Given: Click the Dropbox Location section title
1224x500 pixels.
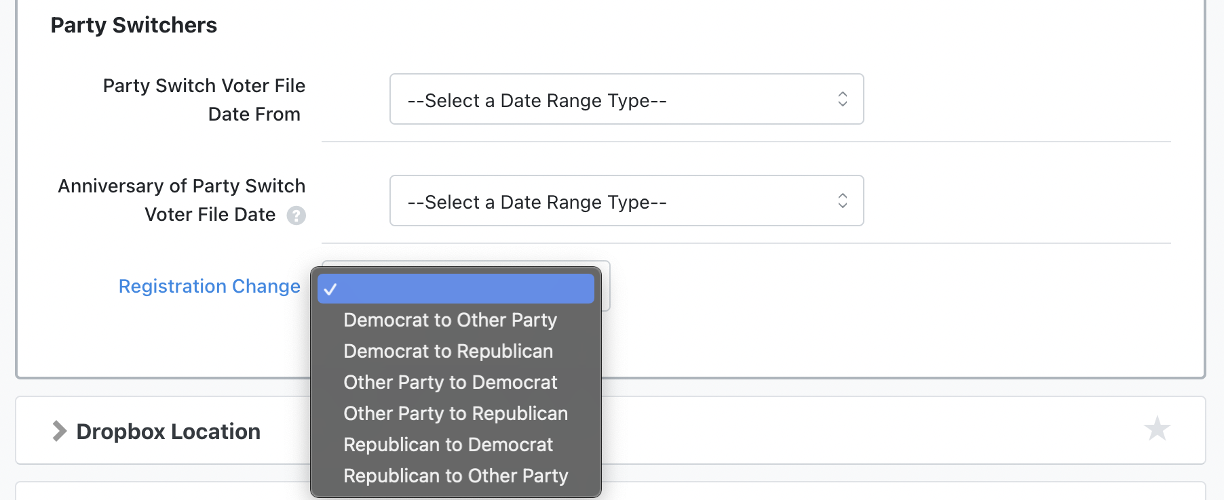Looking at the screenshot, I should [x=168, y=432].
